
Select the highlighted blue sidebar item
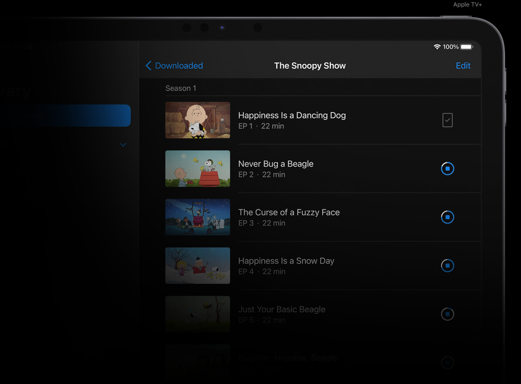tap(70, 115)
